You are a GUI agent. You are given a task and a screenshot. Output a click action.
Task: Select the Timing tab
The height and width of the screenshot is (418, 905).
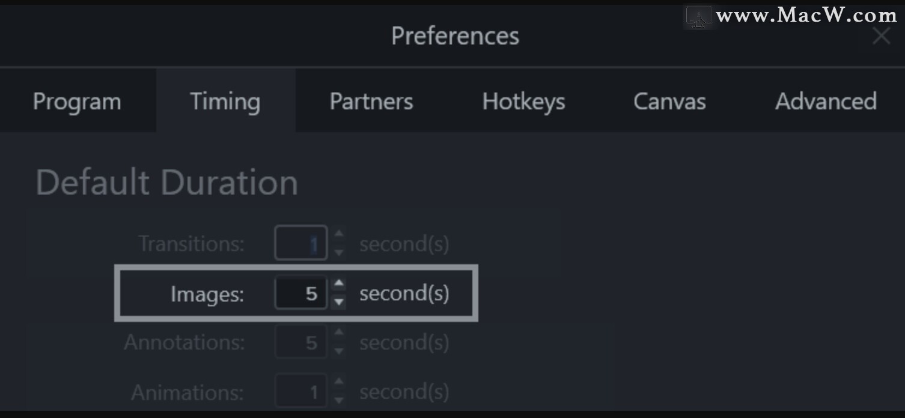(225, 101)
